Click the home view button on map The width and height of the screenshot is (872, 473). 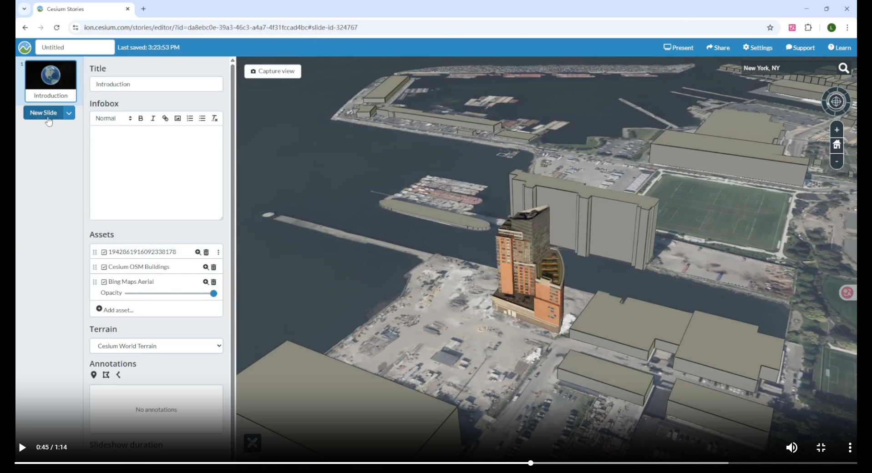837,146
